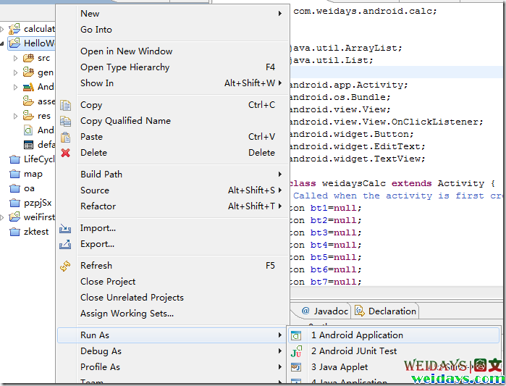Select Run As Android Application
This screenshot has width=506, height=386.
pos(356,335)
